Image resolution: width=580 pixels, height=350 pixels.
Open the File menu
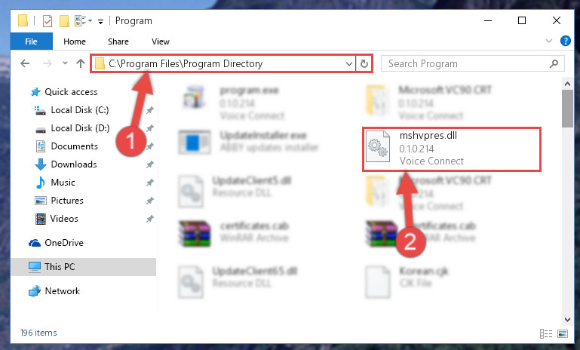pyautogui.click(x=31, y=41)
